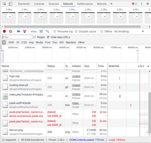Stop network recording red button

pyautogui.click(x=4, y=31)
